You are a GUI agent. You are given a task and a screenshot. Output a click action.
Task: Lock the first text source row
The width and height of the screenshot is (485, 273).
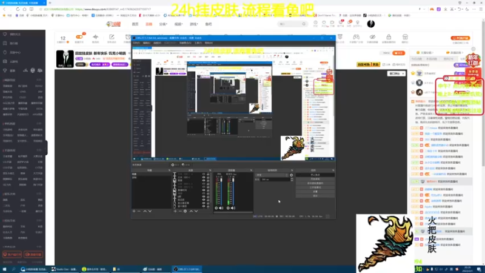click(x=208, y=174)
